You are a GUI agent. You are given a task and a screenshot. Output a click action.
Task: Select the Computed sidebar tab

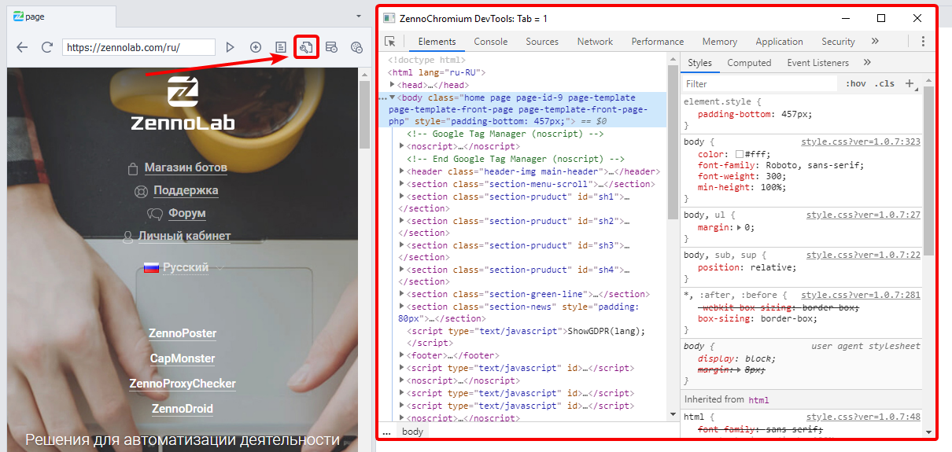click(749, 63)
